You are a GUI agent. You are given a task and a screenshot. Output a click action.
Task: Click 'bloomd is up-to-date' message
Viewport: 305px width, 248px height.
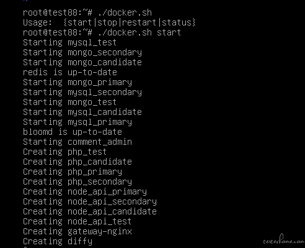point(73,132)
